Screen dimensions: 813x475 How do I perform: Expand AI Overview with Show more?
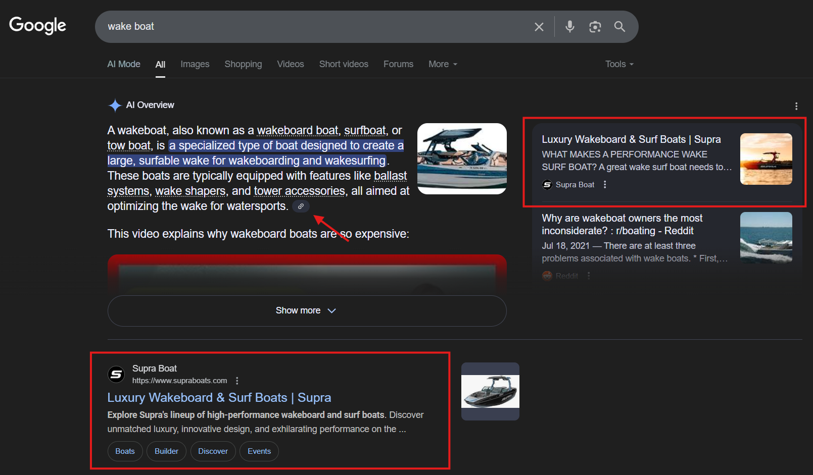point(307,310)
